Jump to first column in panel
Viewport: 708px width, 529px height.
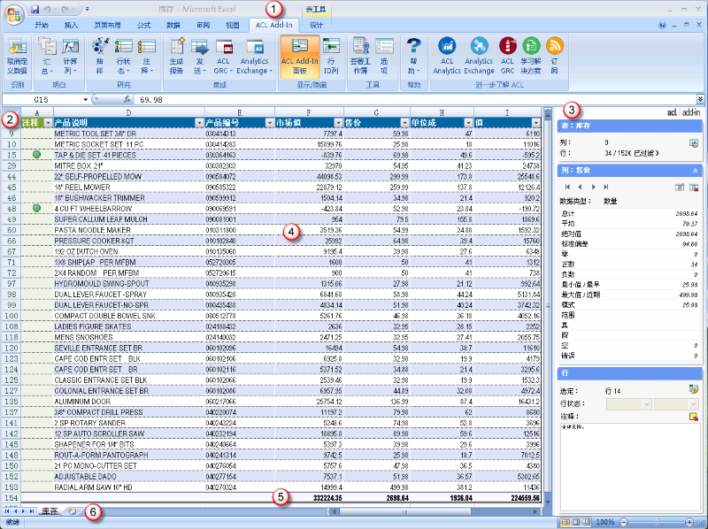567,188
